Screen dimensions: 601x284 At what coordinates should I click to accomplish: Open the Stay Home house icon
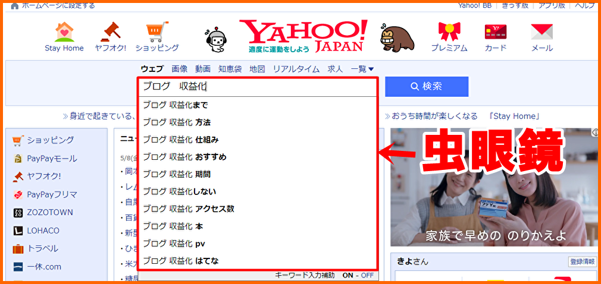click(64, 32)
